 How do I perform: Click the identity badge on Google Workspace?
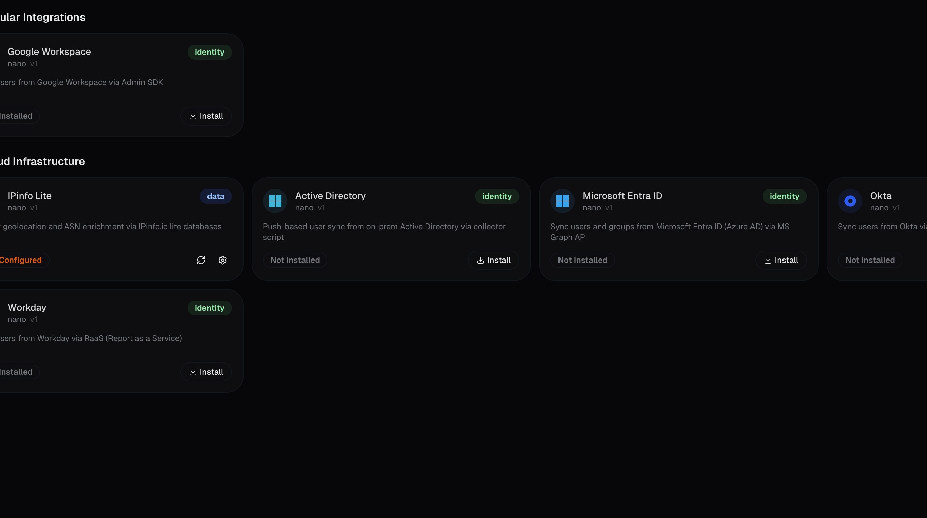coord(209,52)
